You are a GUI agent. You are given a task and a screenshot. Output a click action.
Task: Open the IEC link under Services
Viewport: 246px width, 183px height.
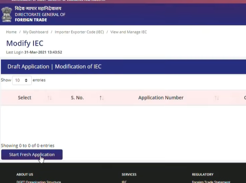[124, 182]
